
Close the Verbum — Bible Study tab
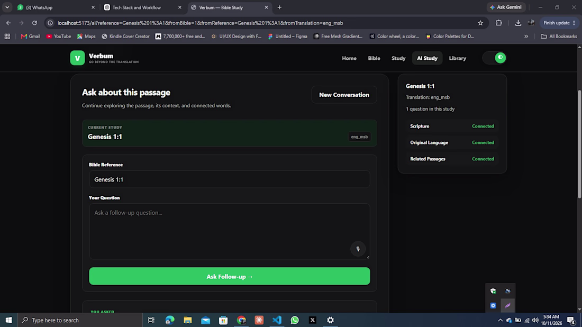tap(266, 7)
